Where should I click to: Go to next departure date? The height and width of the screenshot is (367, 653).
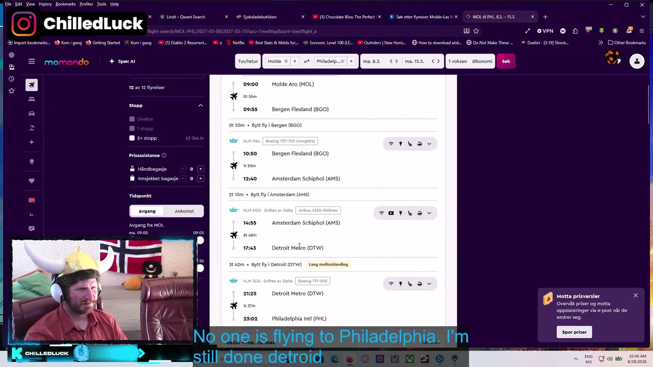tap(396, 61)
